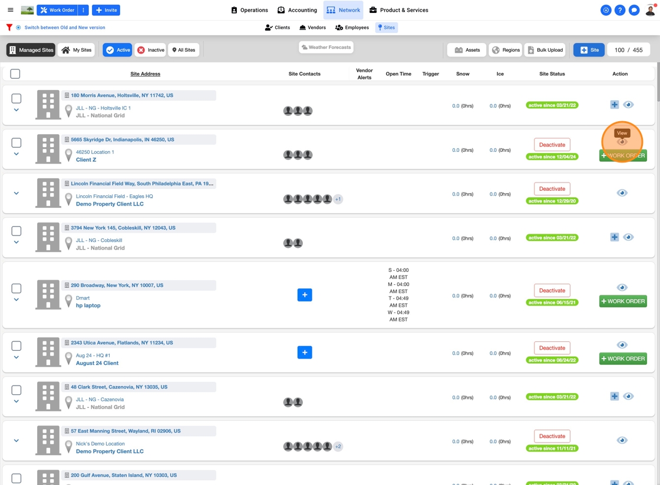Switch to the Clients tab

point(278,27)
